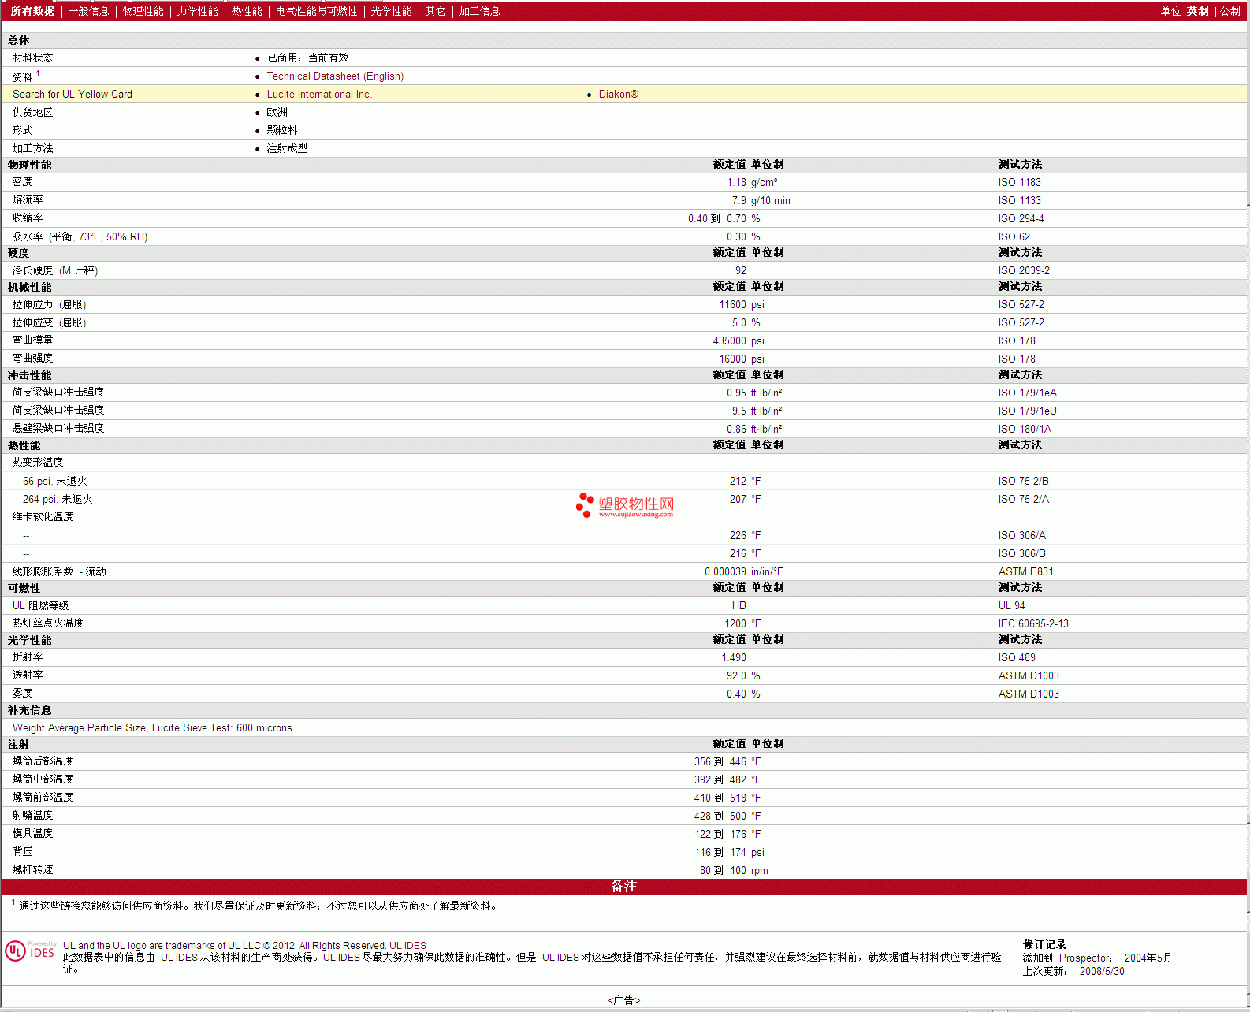
Task: Click ISO 489 test method
Action: point(1017,658)
